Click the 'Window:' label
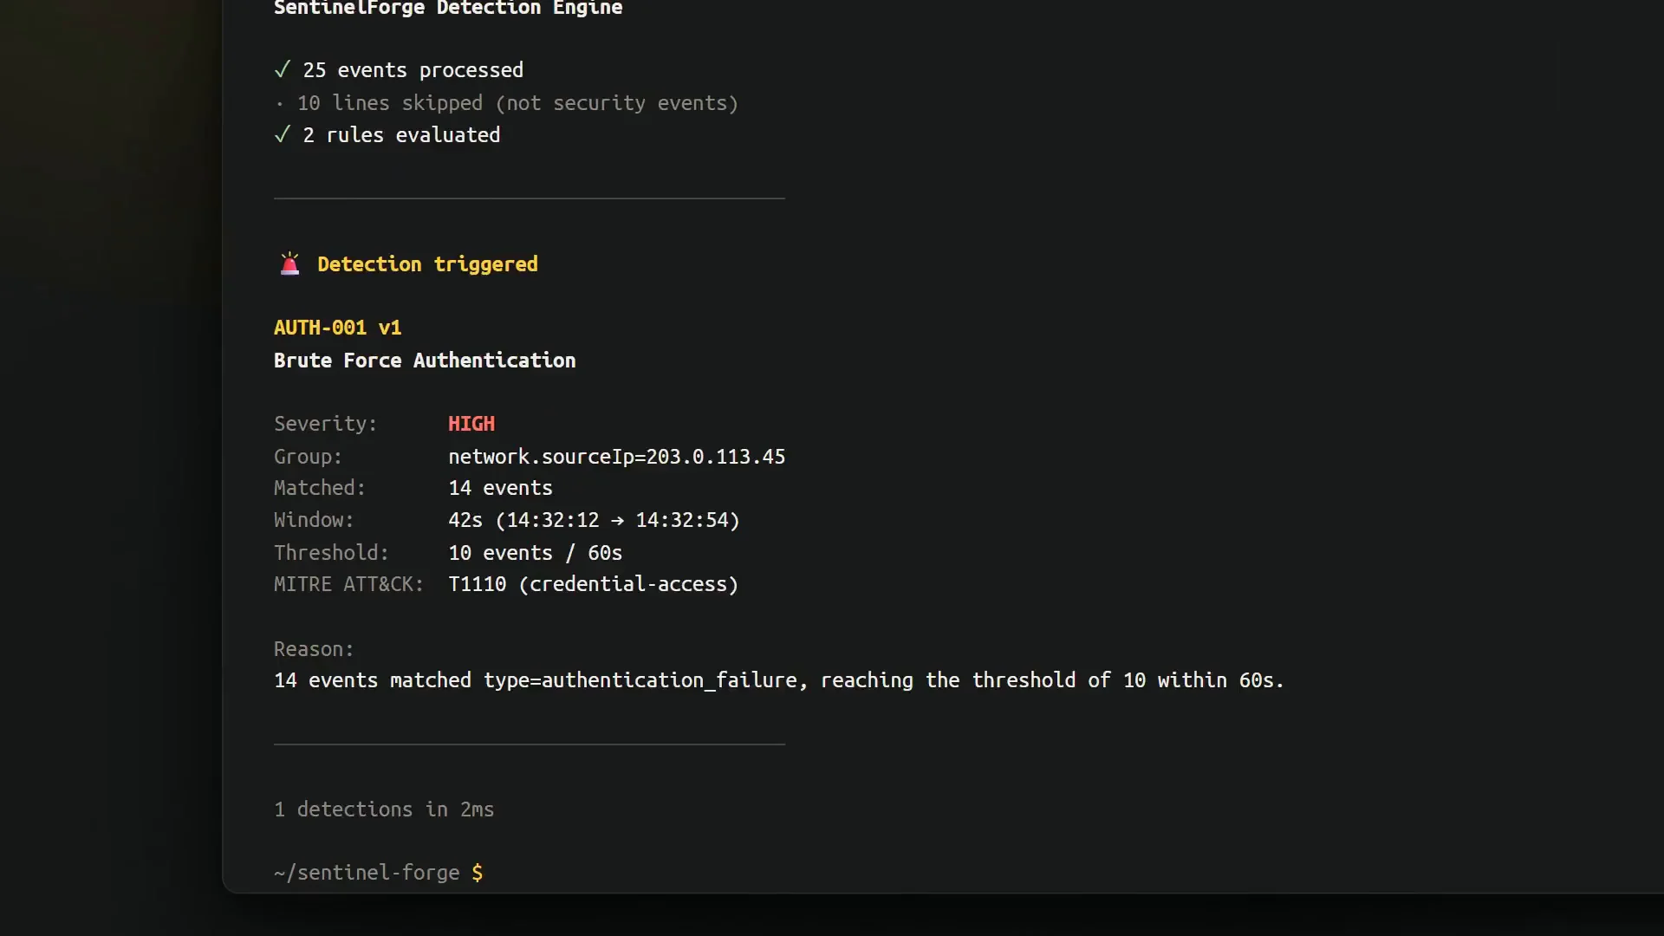This screenshot has width=1664, height=936. (x=314, y=520)
